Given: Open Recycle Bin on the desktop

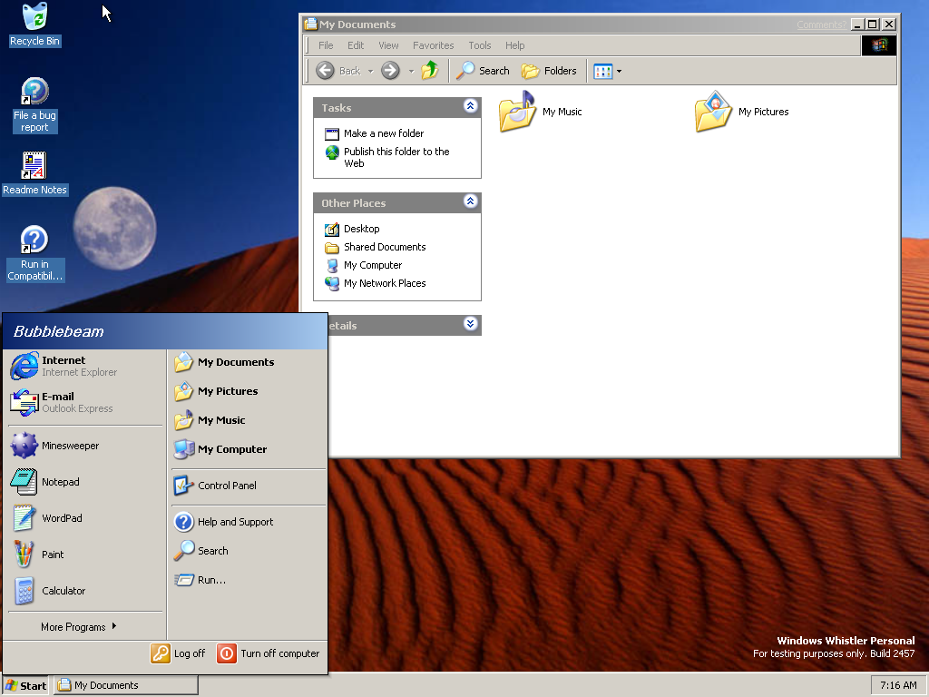Looking at the screenshot, I should pos(34,25).
